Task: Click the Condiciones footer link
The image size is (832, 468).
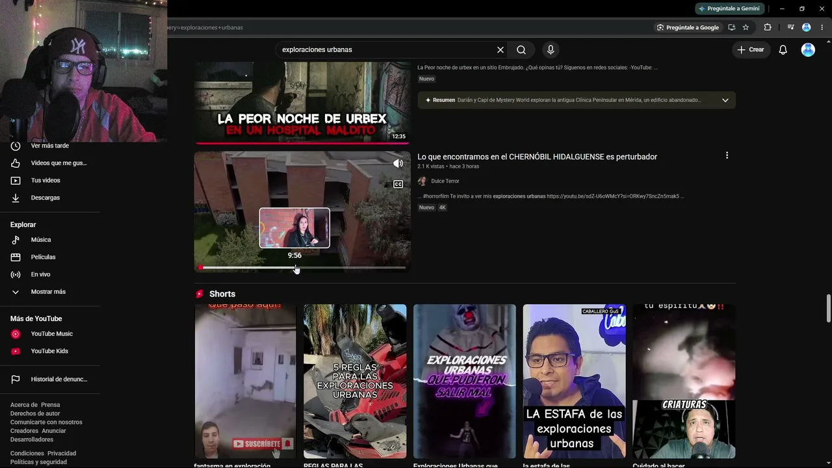Action: tap(27, 454)
